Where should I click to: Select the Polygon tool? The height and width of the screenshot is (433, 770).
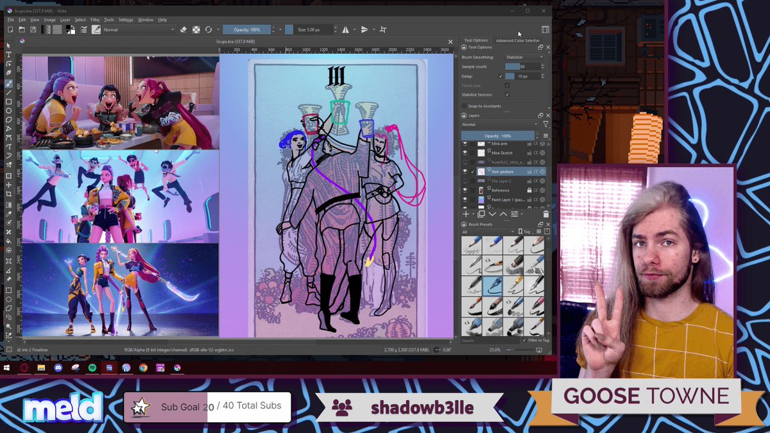pos(9,119)
